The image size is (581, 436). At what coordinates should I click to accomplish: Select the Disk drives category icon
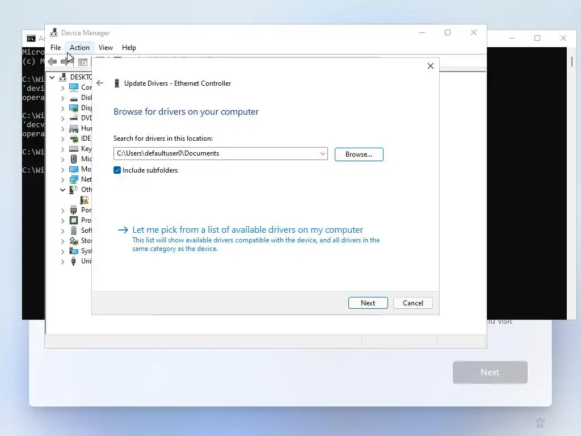(x=74, y=98)
